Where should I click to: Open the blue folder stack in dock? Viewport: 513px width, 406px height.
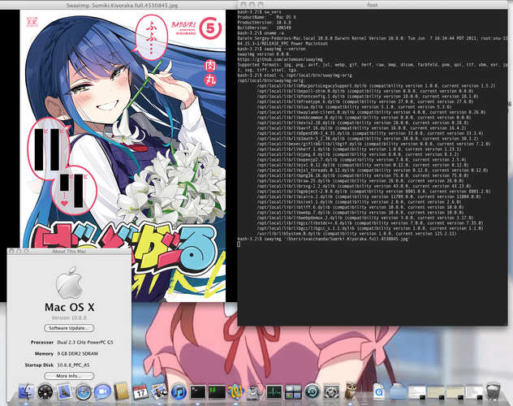coord(398,391)
